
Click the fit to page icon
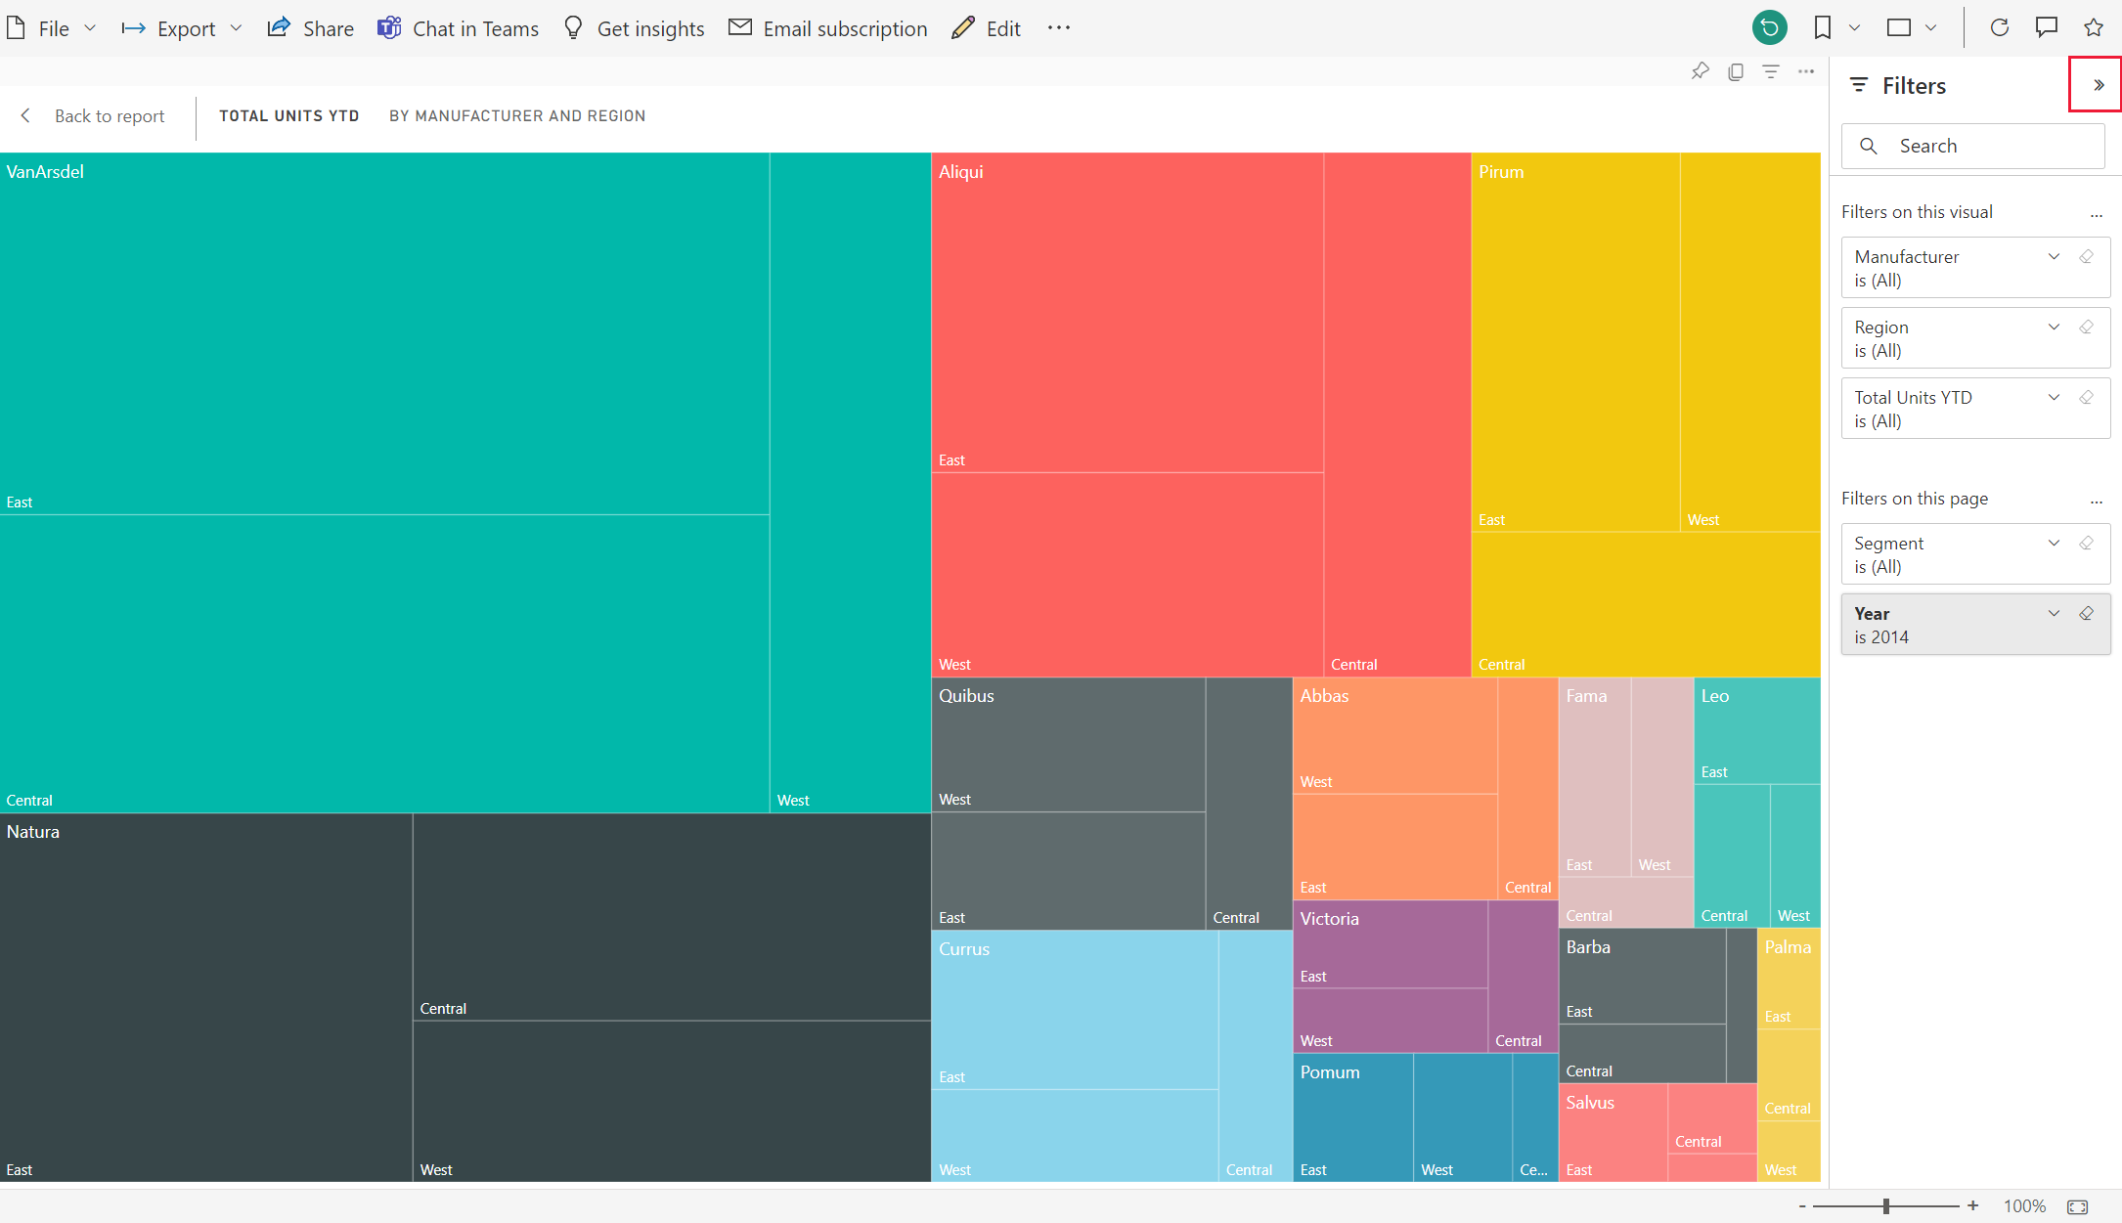pyautogui.click(x=2078, y=1206)
